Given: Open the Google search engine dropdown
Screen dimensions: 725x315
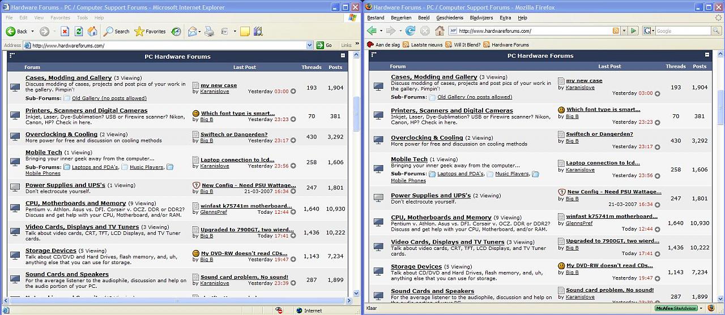Looking at the screenshot, I should (x=649, y=31).
